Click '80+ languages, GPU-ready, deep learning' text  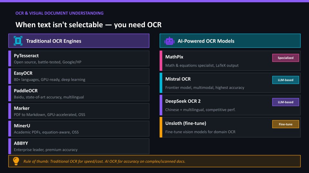pyautogui.click(x=50, y=80)
